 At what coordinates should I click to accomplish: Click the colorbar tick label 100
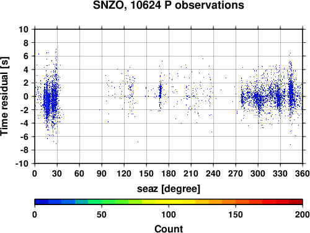click(169, 214)
